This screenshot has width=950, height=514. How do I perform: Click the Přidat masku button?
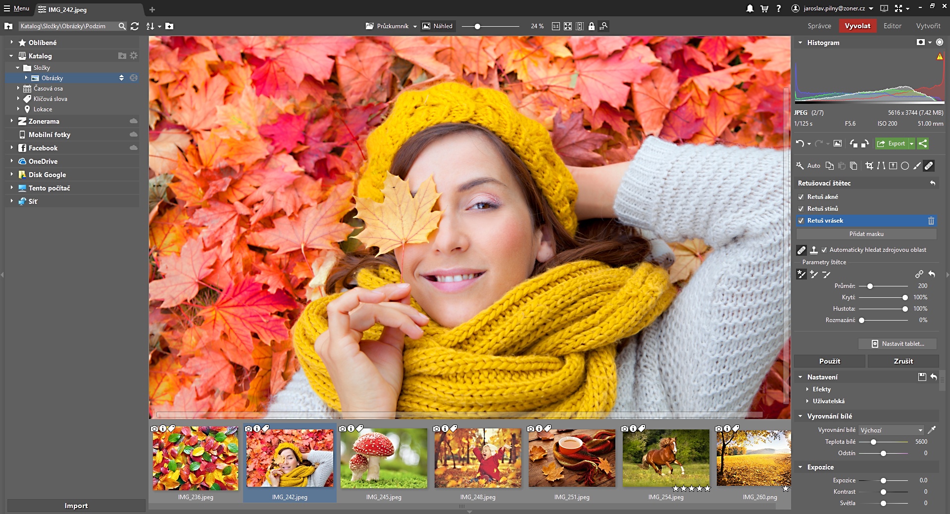coord(866,234)
